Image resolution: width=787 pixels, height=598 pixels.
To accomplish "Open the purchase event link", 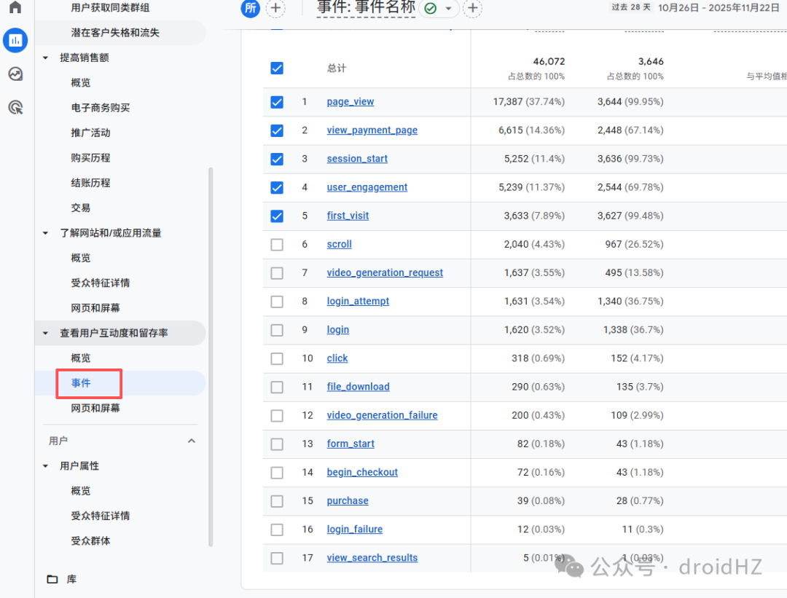I will pos(348,501).
